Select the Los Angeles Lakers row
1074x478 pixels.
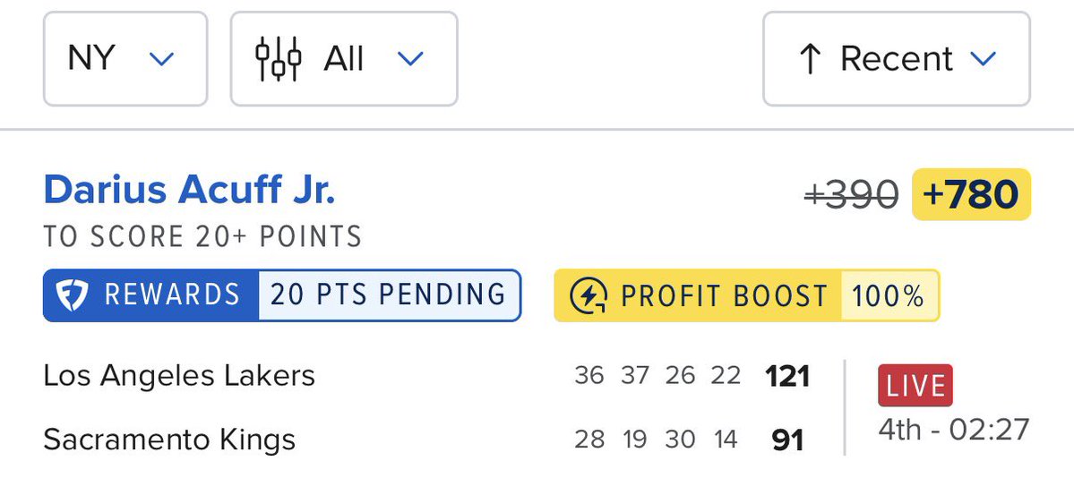point(426,376)
